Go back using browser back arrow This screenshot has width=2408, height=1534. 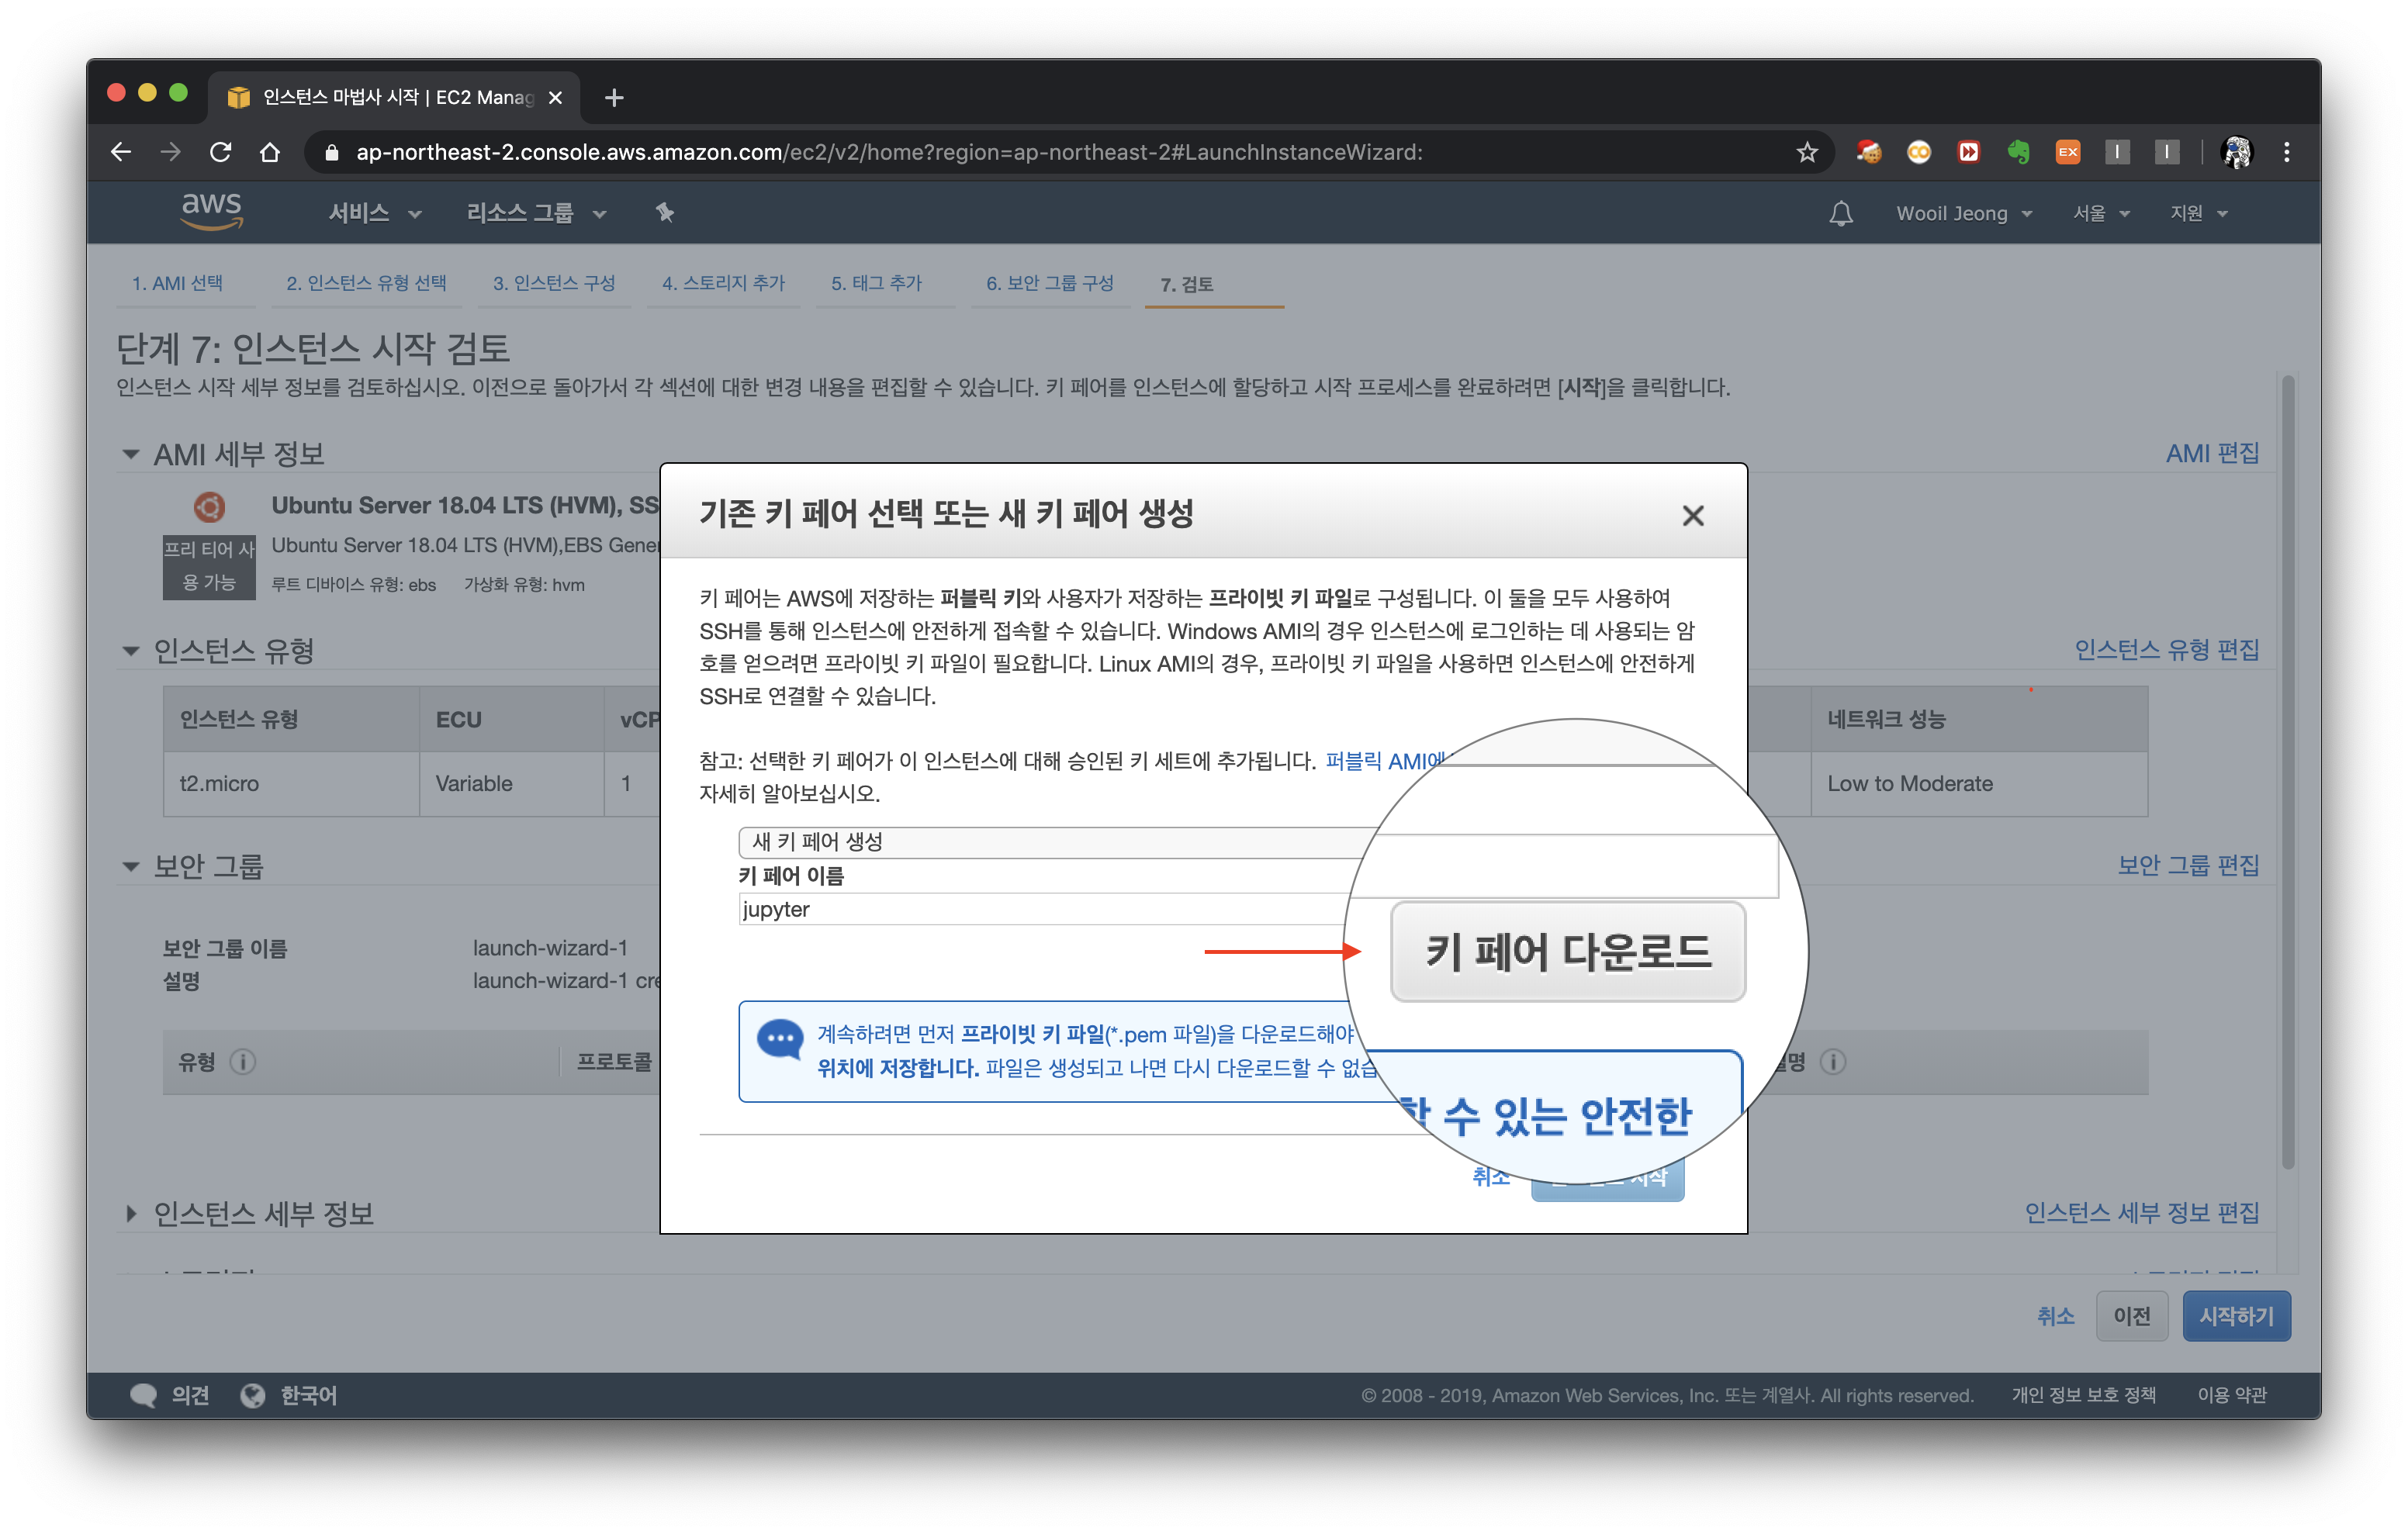coord(121,152)
